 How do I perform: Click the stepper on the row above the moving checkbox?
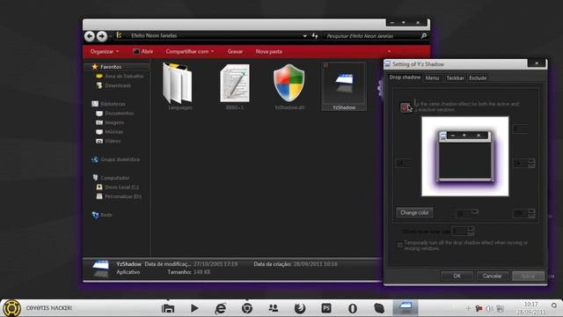click(x=471, y=231)
